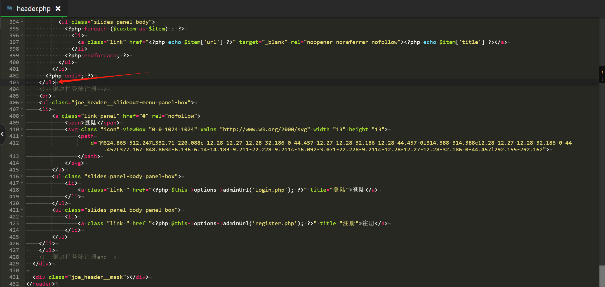Collapse code fold on line 396
The image size is (605, 287).
point(22,35)
